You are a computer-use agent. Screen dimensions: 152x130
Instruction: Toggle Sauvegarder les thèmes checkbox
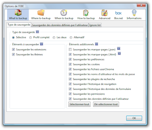(x=14, y=54)
